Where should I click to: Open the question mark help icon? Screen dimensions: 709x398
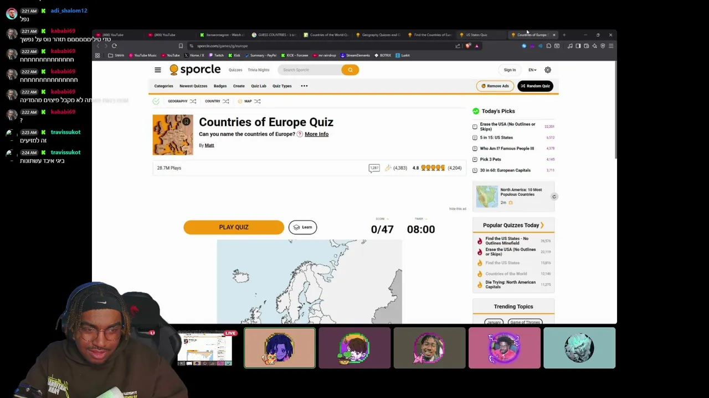[300, 134]
